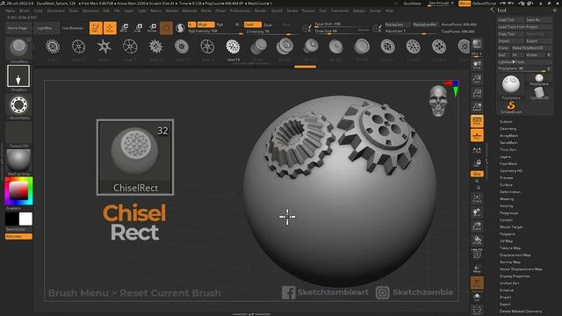Expand the Layers section
562x316 pixels.
pos(505,157)
